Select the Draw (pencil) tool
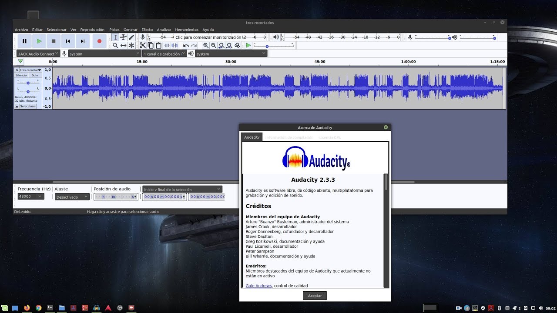Image resolution: width=557 pixels, height=313 pixels. click(x=131, y=37)
